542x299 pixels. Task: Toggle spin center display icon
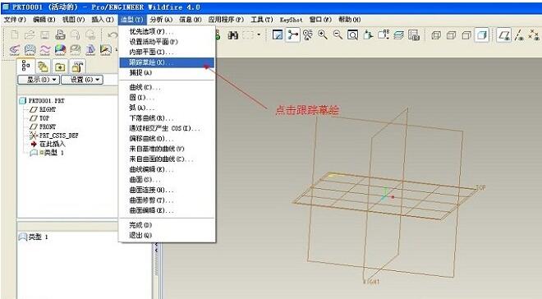pyautogui.click(x=293, y=35)
